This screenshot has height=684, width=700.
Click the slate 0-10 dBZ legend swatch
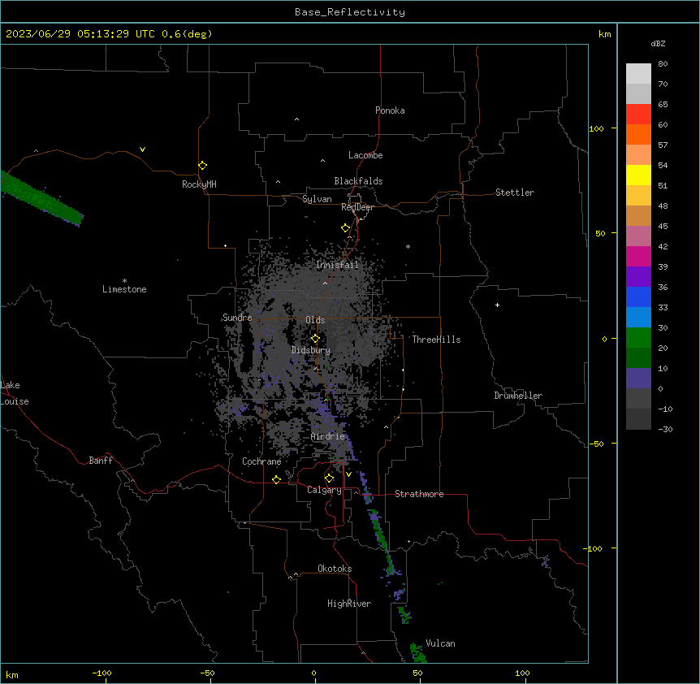[638, 379]
